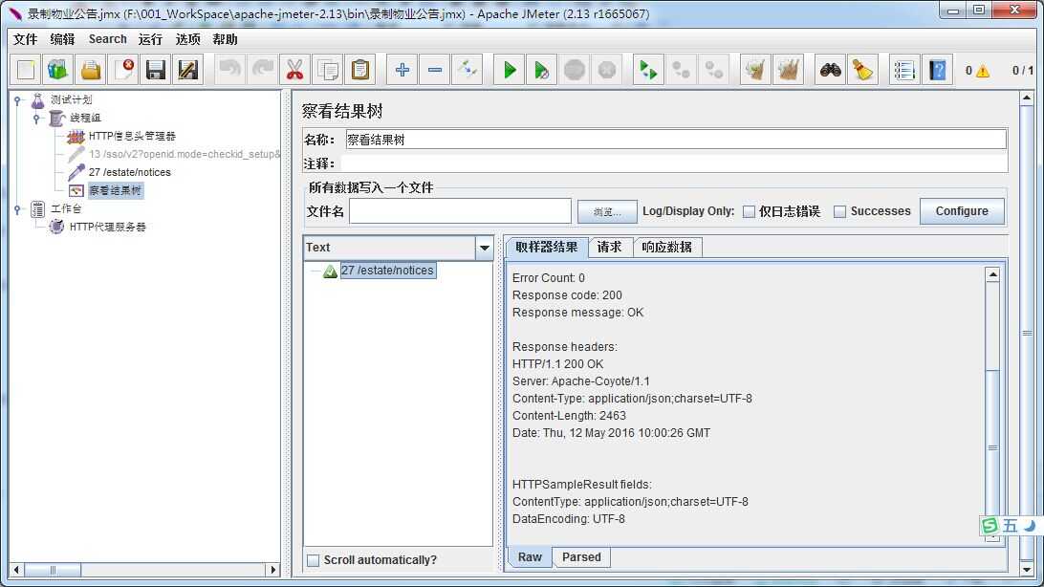Click the New test plan icon

pyautogui.click(x=25, y=70)
